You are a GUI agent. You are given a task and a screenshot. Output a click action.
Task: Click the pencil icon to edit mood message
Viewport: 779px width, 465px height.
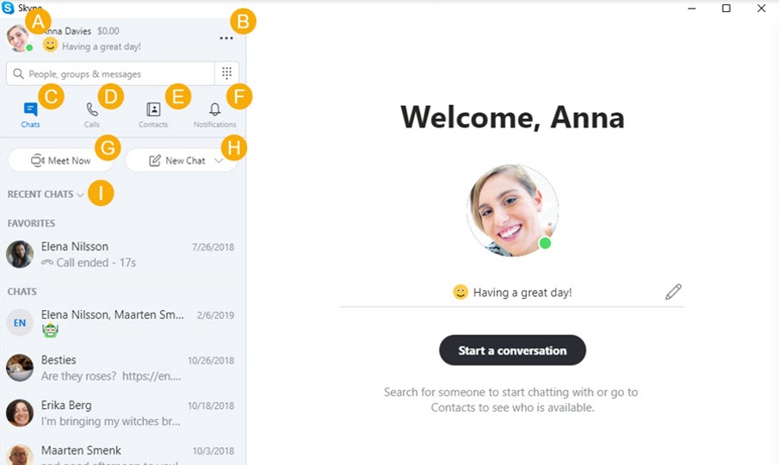coord(673,292)
